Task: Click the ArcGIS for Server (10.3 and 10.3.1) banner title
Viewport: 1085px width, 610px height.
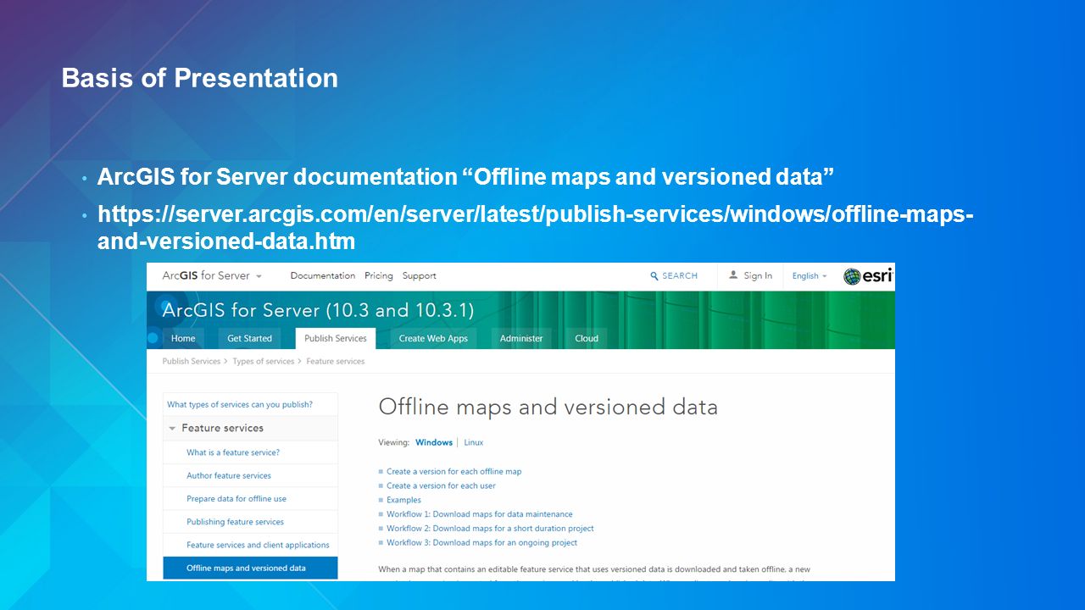Action: tap(318, 309)
